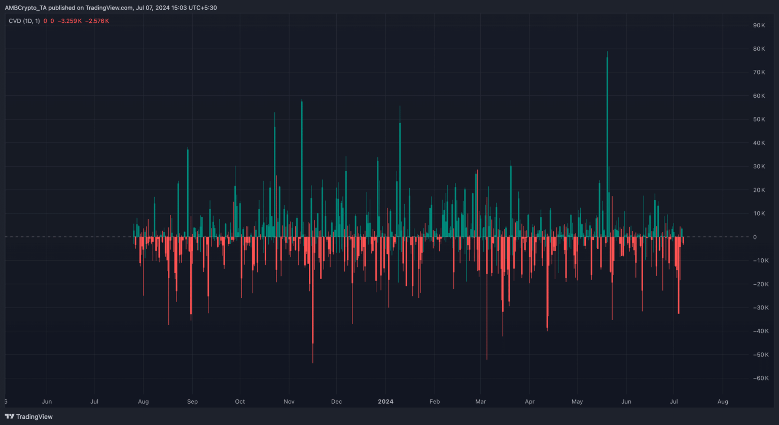Click the Nov time axis label
Image resolution: width=779 pixels, height=425 pixels.
(289, 402)
